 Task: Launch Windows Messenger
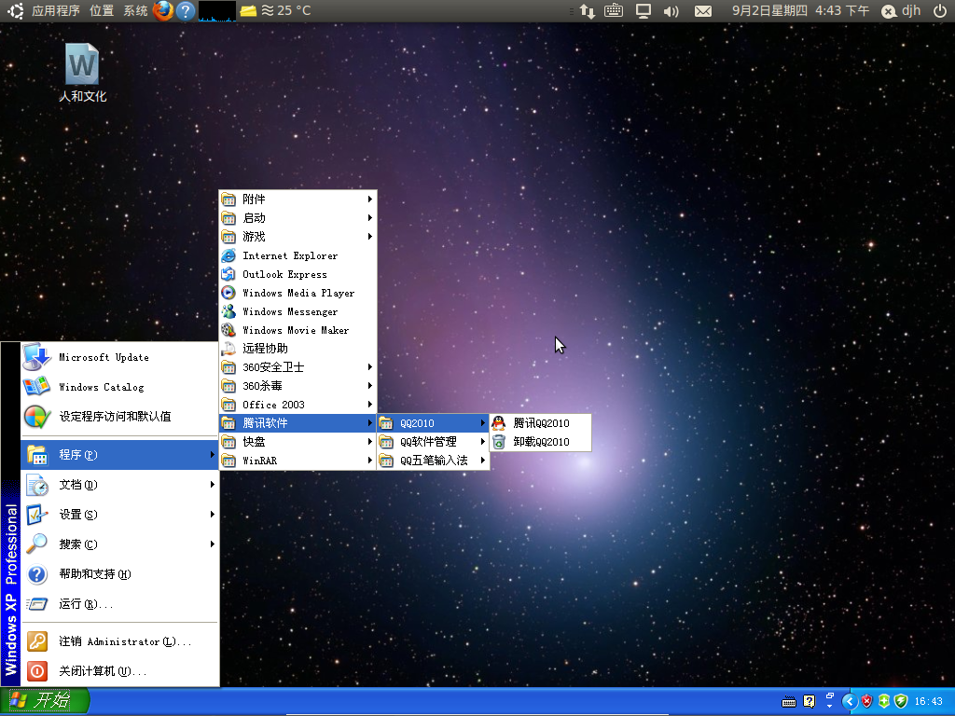(298, 311)
